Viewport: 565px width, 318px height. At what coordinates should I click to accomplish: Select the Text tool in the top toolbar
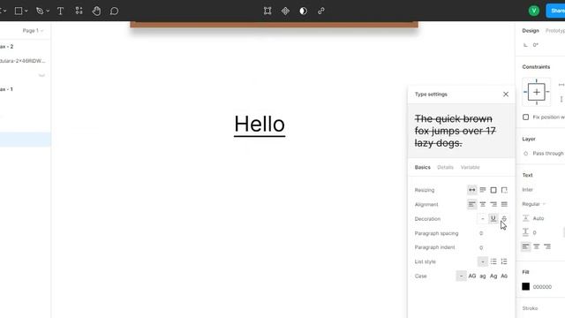[x=61, y=11]
